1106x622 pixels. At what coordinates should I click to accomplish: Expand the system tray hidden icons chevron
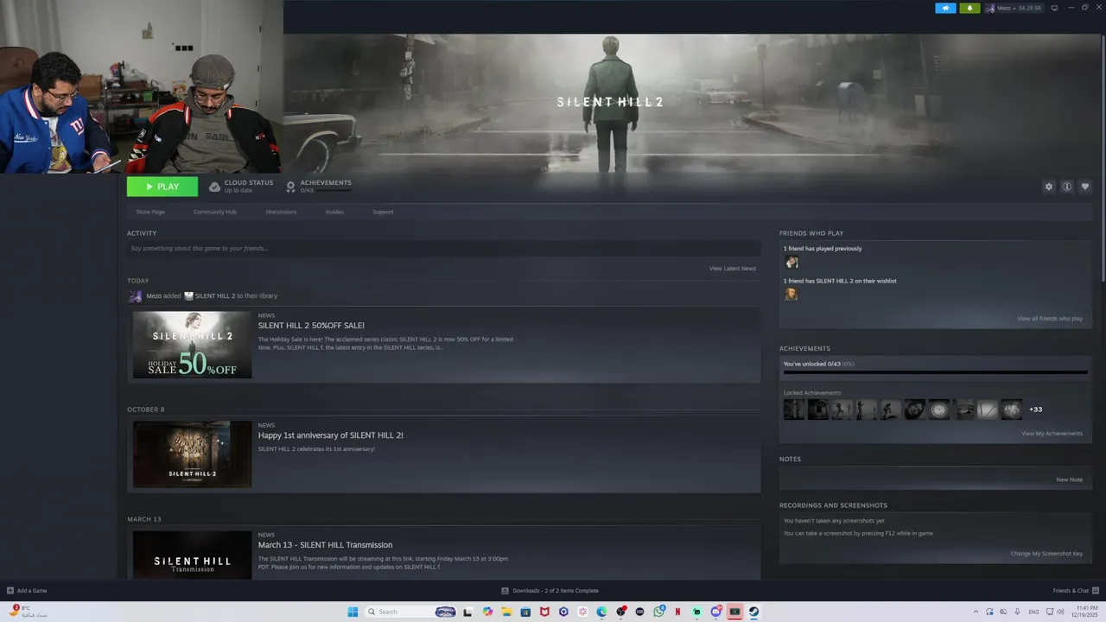point(976,612)
